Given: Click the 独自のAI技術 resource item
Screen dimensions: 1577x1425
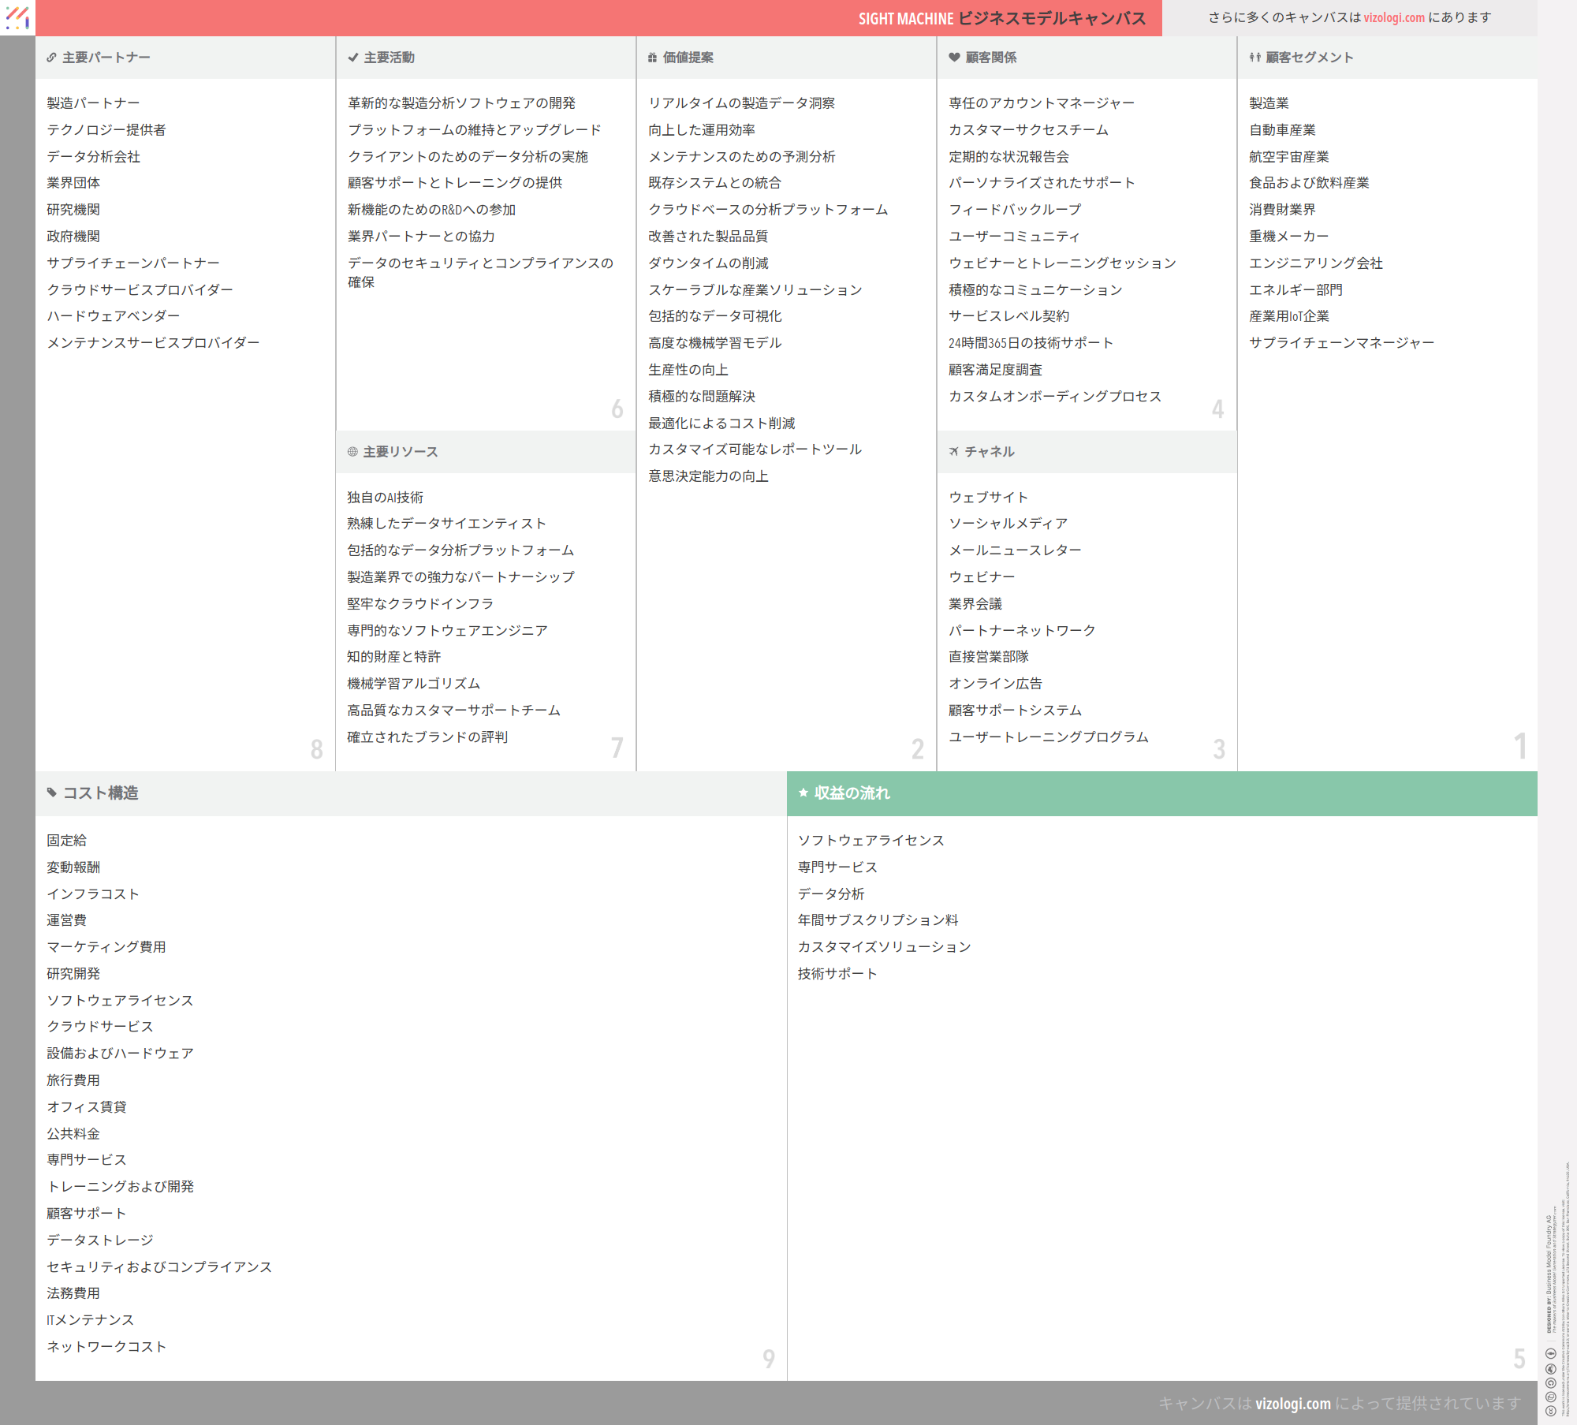Looking at the screenshot, I should tap(385, 498).
